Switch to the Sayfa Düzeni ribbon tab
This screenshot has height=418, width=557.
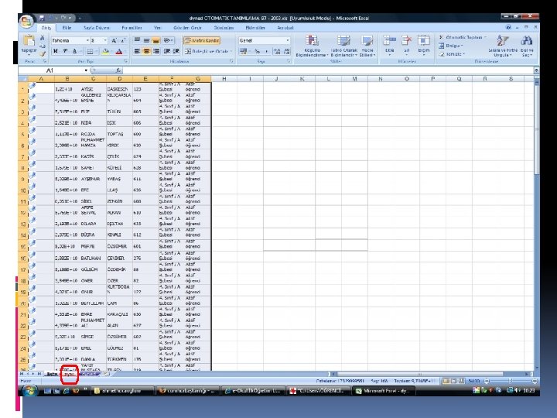97,28
